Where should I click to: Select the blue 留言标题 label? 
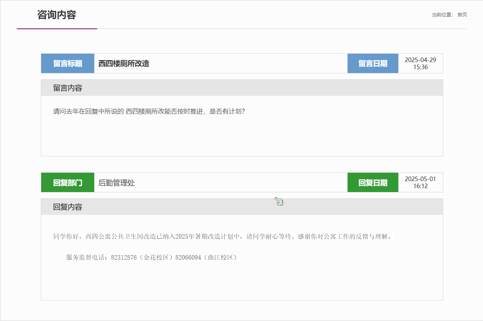point(68,63)
